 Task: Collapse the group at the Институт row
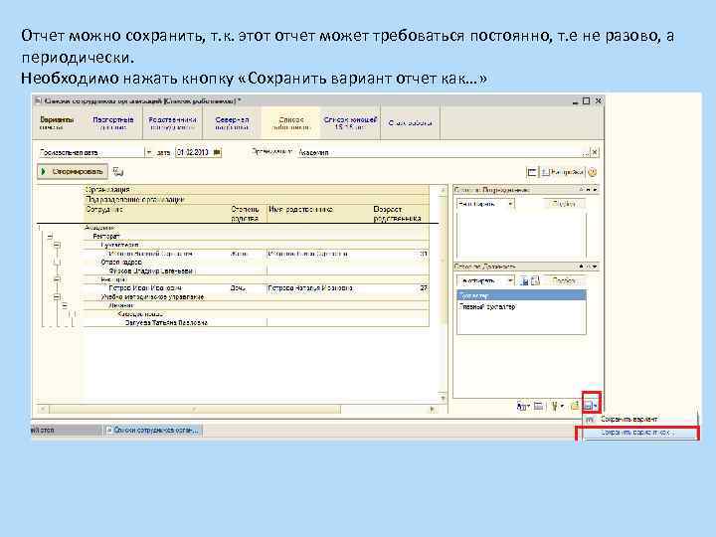[x=57, y=279]
